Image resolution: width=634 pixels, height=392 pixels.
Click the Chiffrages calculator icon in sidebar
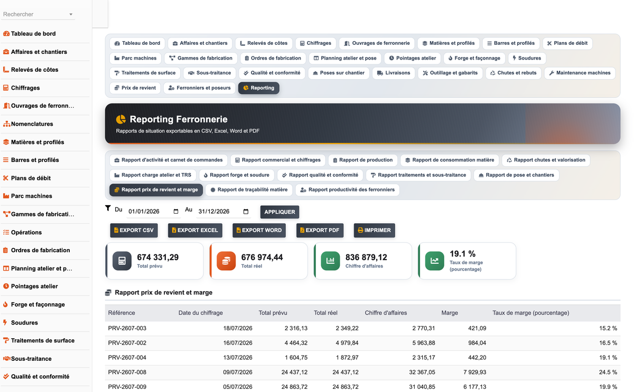6,88
